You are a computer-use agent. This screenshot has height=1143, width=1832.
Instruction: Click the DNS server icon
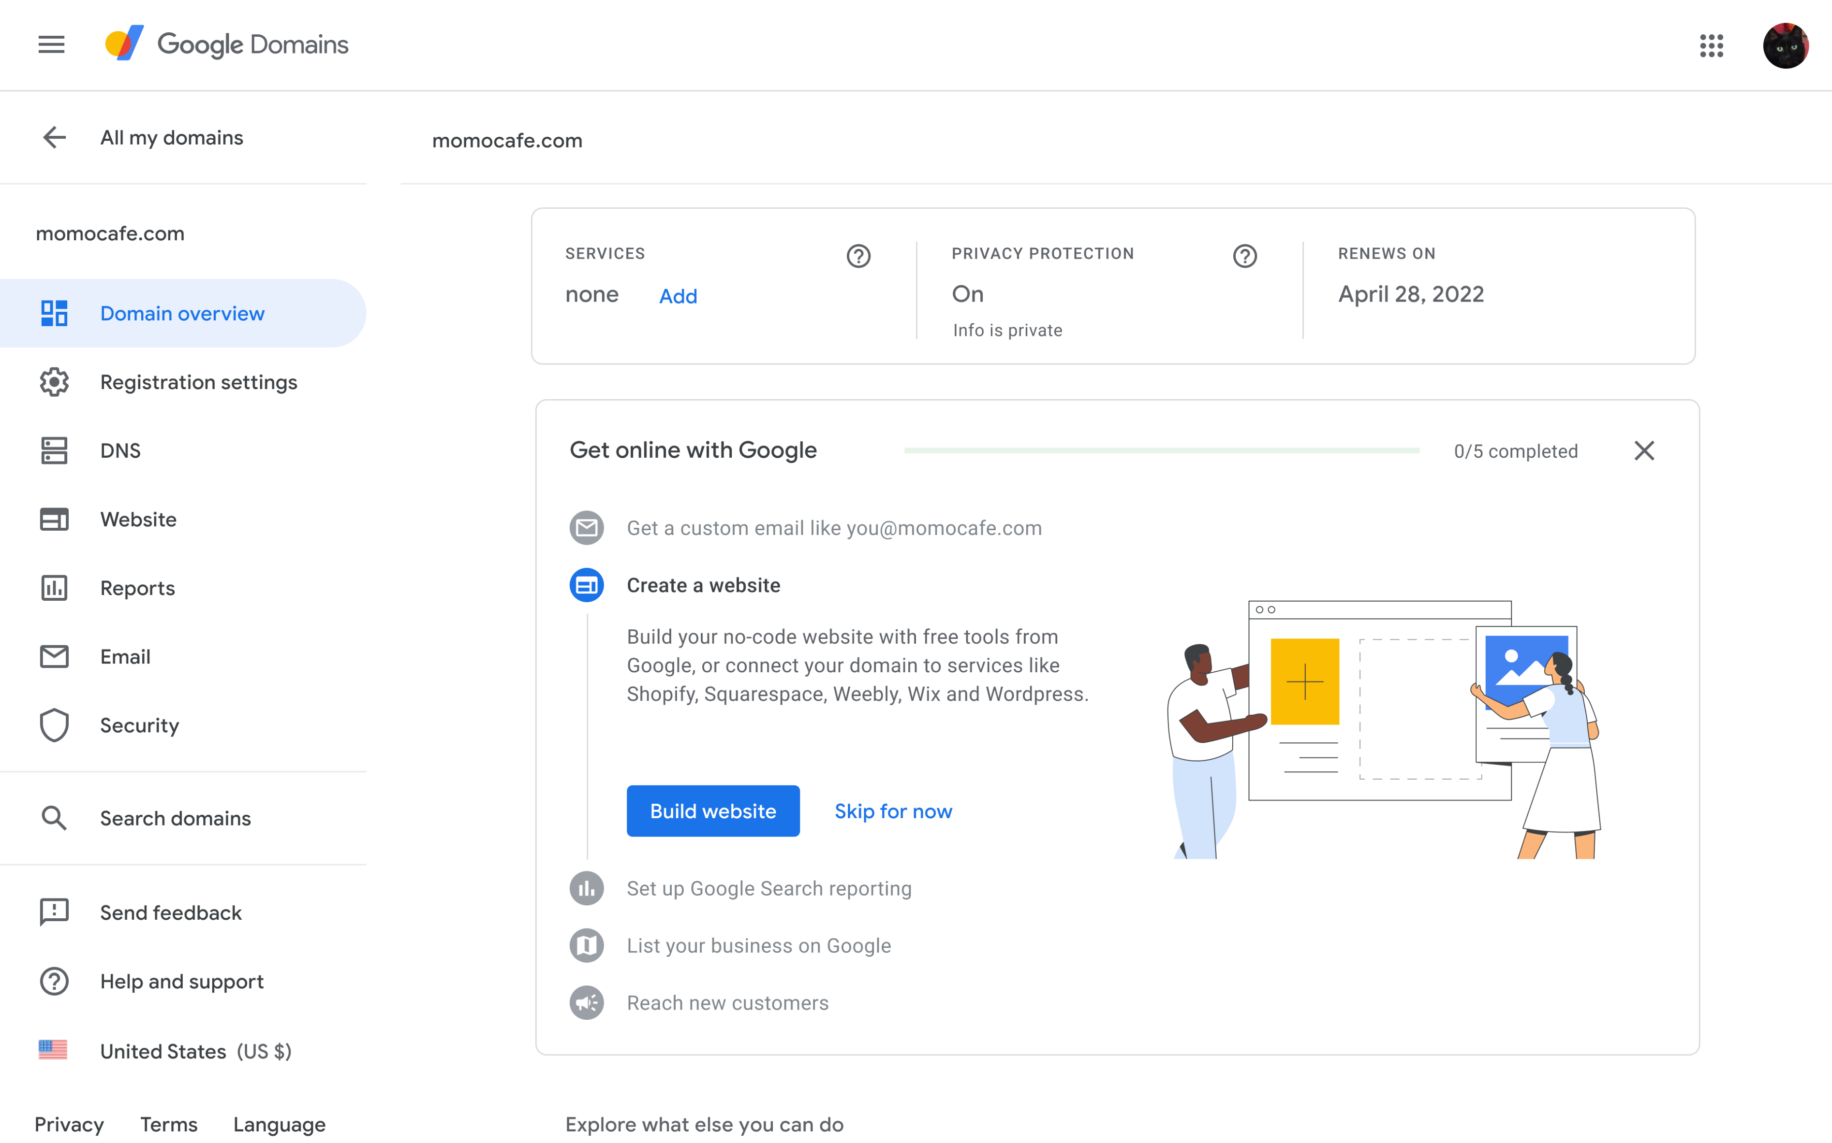click(55, 450)
